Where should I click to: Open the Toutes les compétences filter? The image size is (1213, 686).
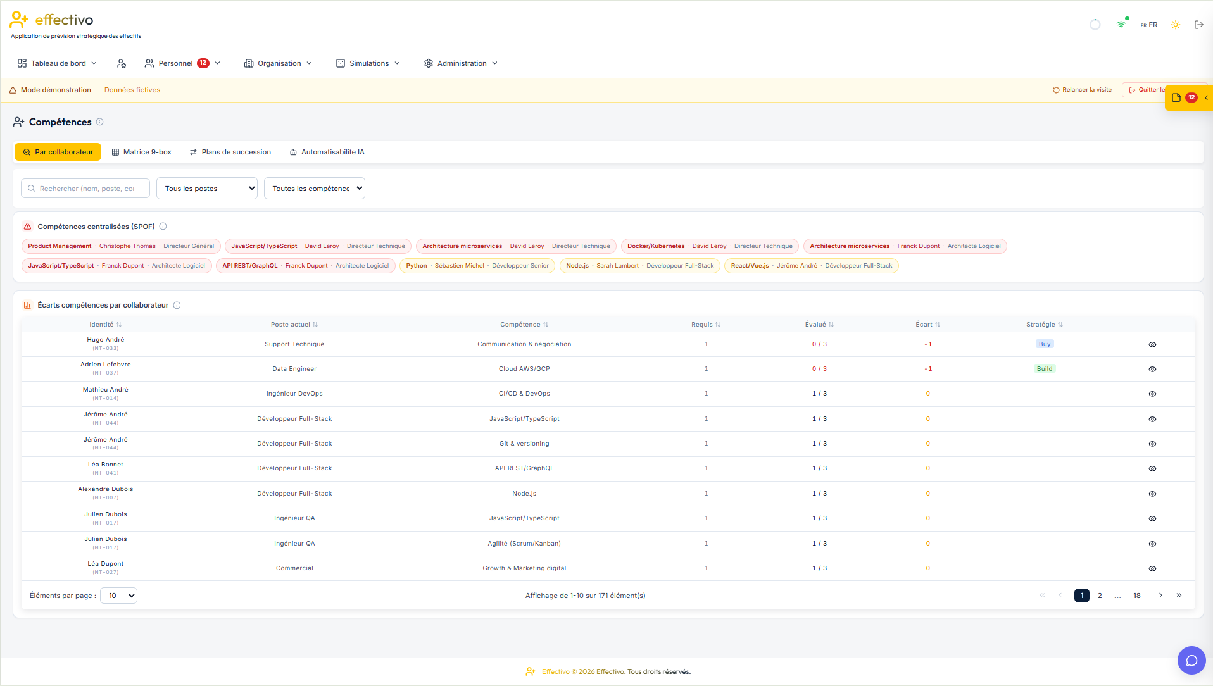pos(315,189)
